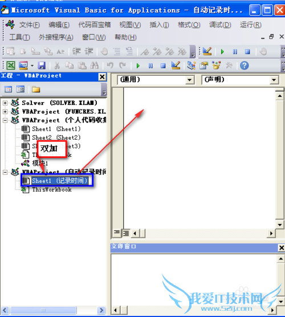Close the 立即窗口 immediate window
This screenshot has height=317, width=285.
coord(282,247)
